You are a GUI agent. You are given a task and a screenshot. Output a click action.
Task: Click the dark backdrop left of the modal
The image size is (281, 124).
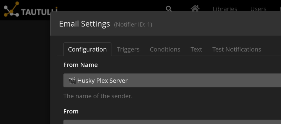tap(25, 71)
